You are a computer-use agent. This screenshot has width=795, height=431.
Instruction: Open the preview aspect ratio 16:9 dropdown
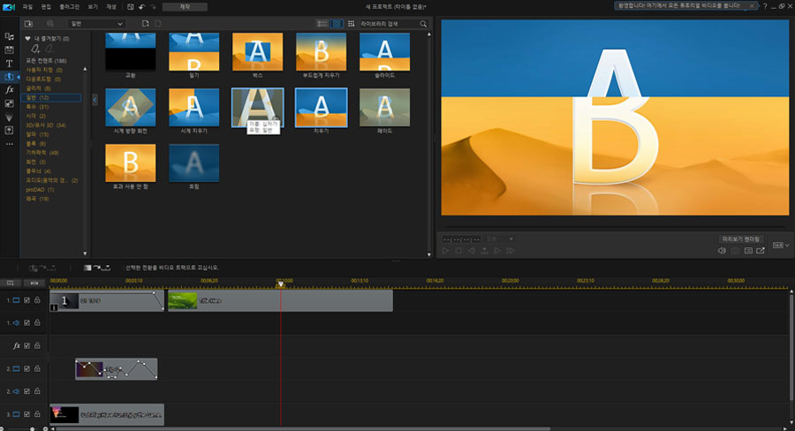pyautogui.click(x=781, y=246)
